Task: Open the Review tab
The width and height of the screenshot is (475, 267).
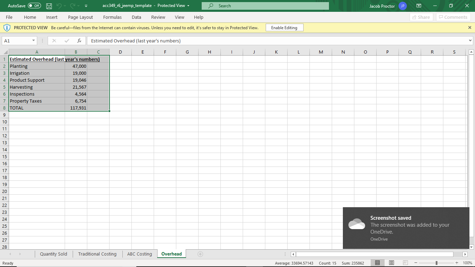Action: [x=158, y=17]
